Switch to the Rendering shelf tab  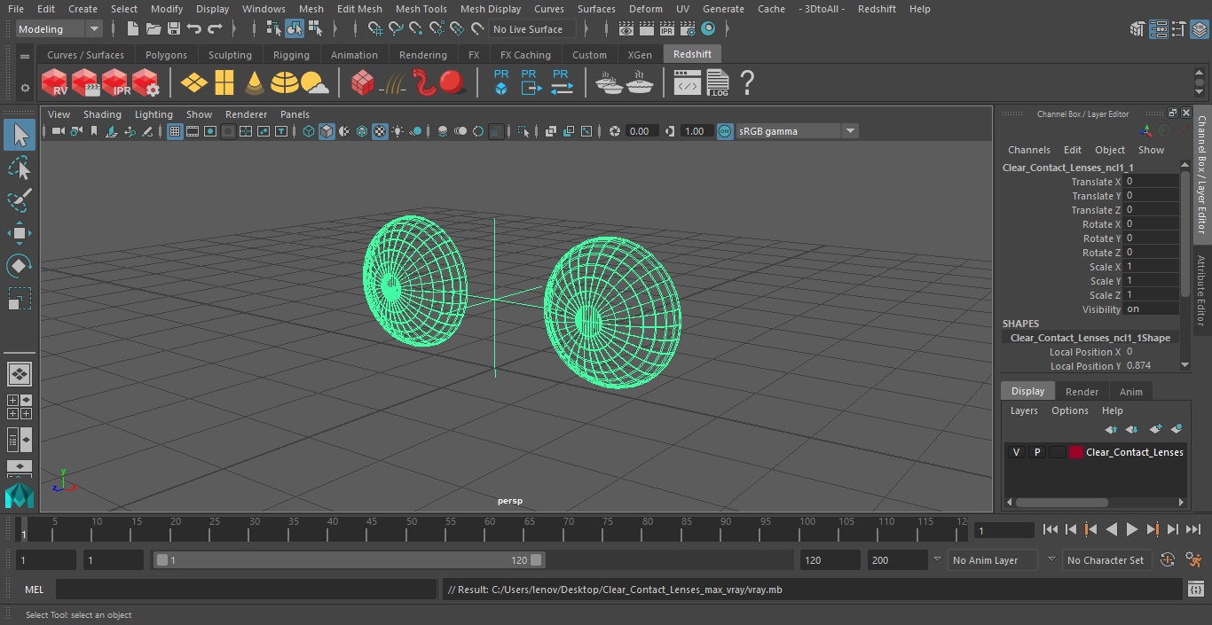pos(422,55)
